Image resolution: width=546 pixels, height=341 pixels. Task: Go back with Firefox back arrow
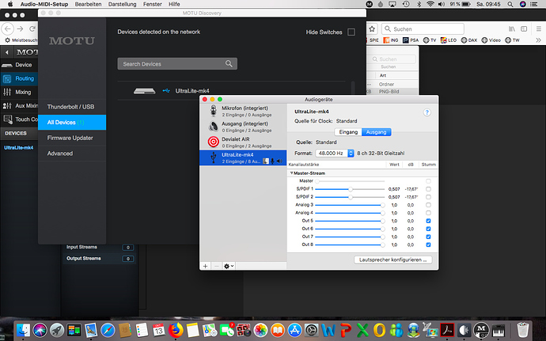click(8, 29)
